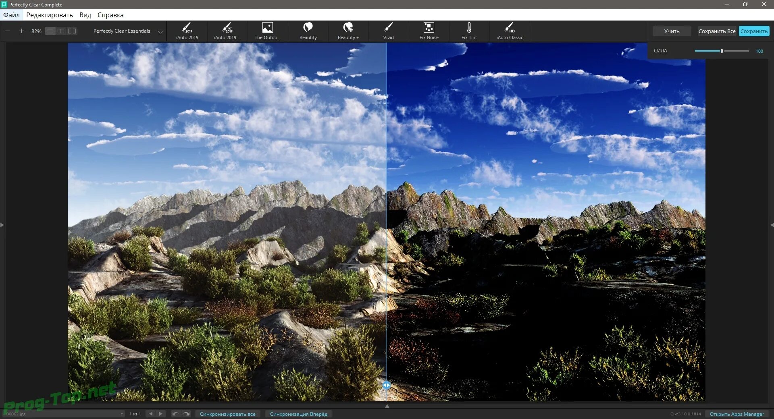Screen dimensions: 774x419
Task: Go to previous image arrow
Action: pyautogui.click(x=151, y=414)
